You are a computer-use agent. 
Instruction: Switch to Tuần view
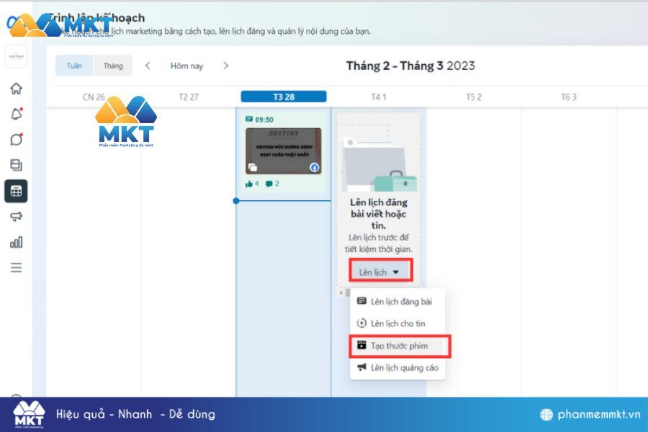pos(74,66)
